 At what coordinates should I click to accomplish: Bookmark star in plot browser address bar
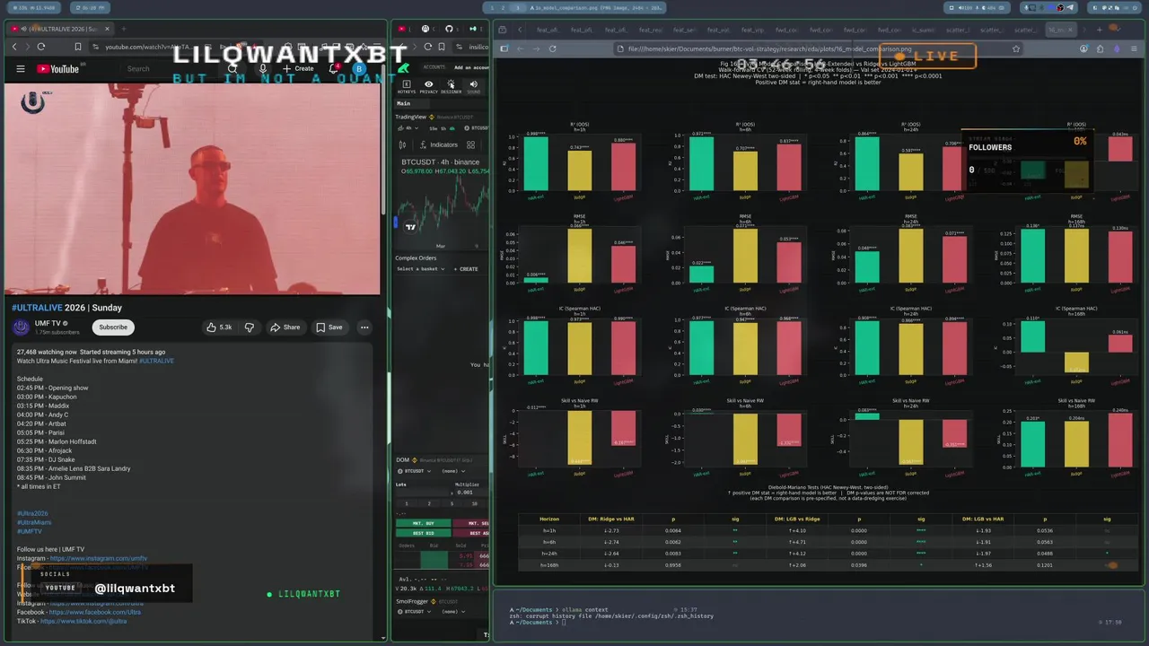coord(1016,48)
